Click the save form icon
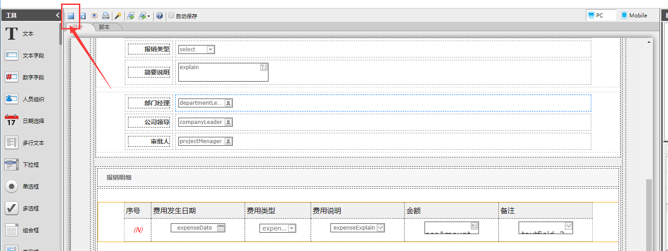Viewport: 668px width, 251px height. tap(71, 16)
